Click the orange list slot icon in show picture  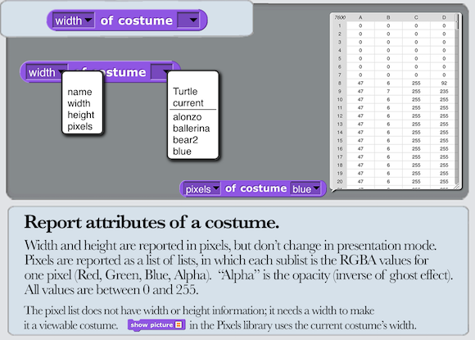tap(179, 325)
